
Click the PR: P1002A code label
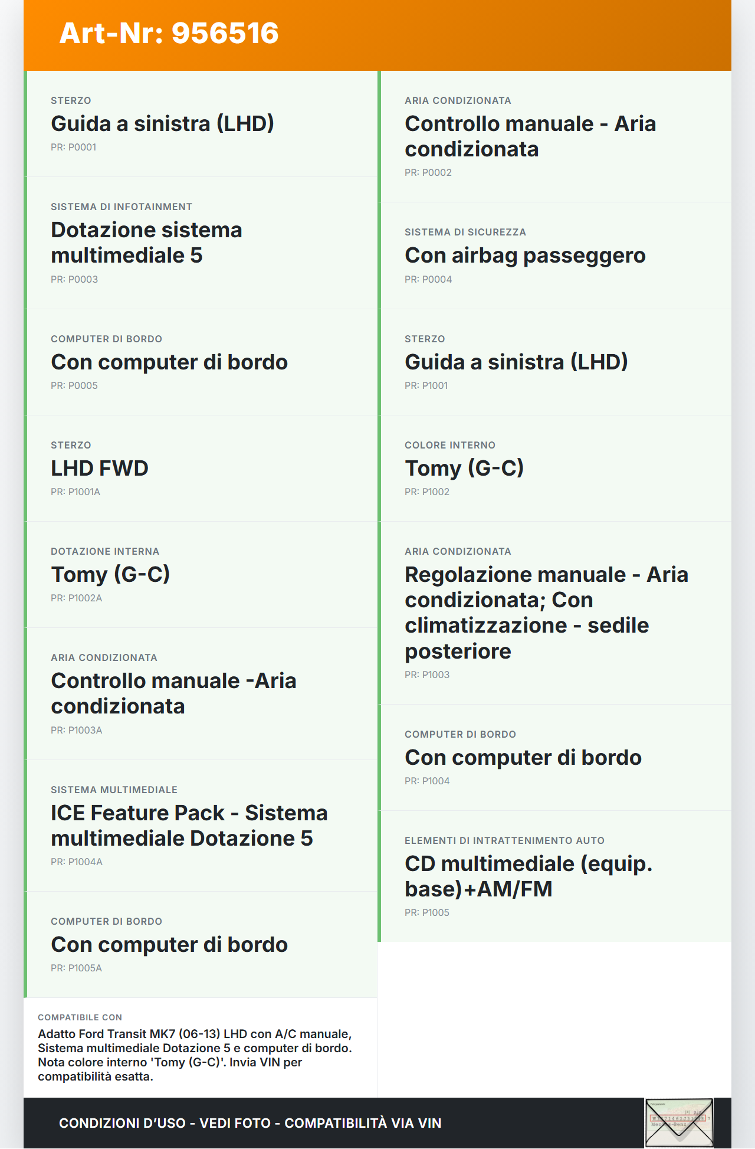tap(77, 598)
